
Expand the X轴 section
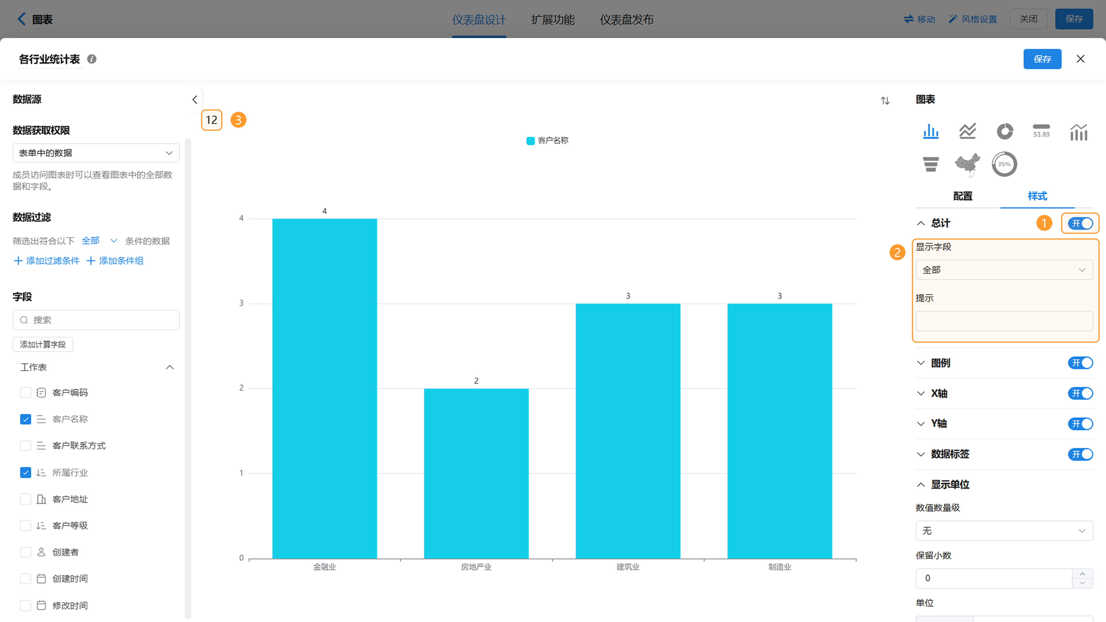pos(921,393)
